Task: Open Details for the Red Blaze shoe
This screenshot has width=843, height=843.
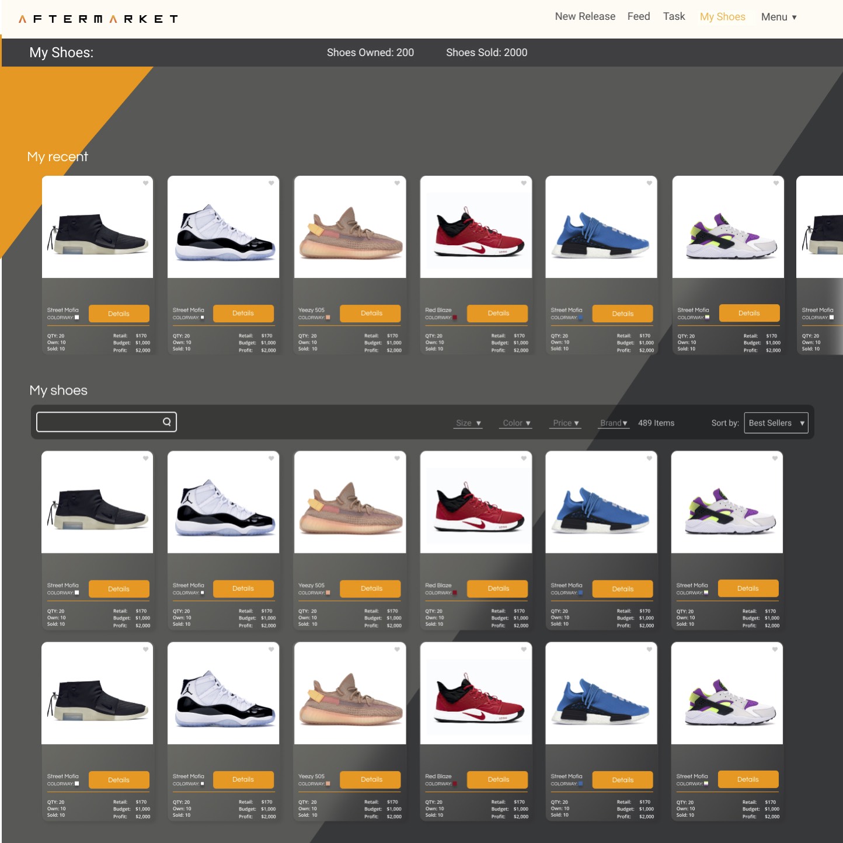Action: pyautogui.click(x=497, y=313)
